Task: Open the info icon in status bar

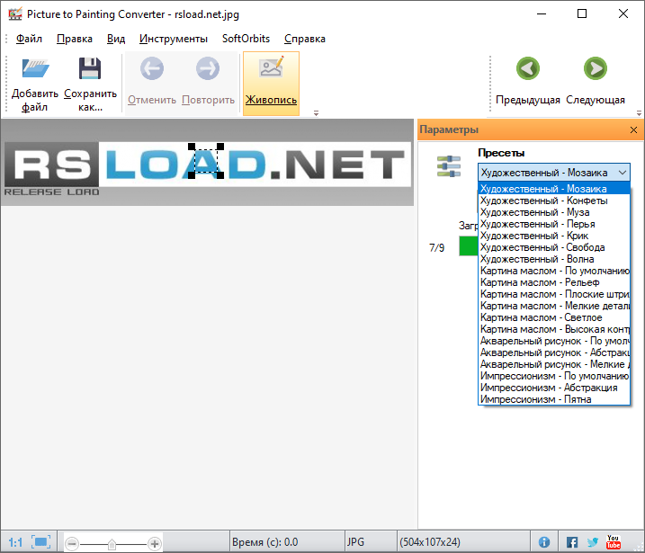Action: point(544,542)
